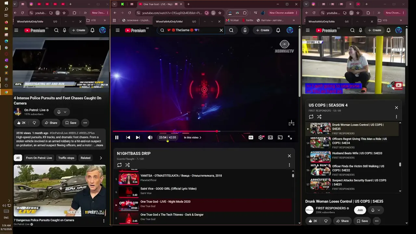Open notifications bell in the right YouTube window

(x=388, y=30)
